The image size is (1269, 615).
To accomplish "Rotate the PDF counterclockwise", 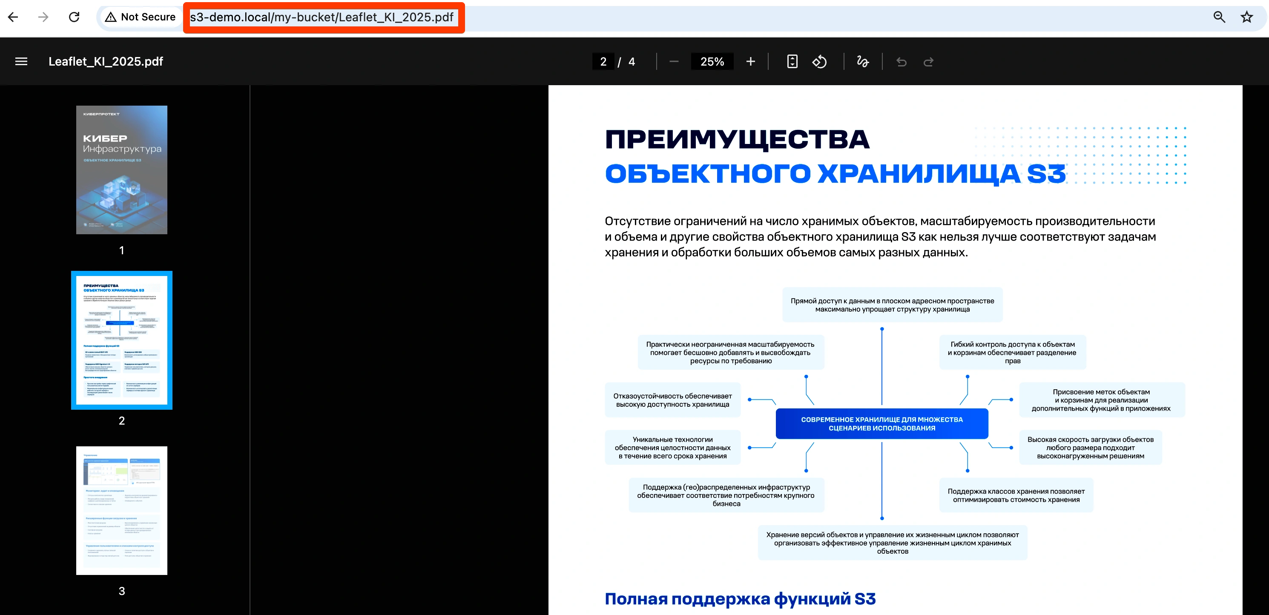I will [819, 61].
